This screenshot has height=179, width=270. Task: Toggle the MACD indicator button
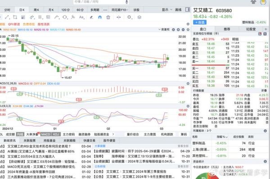pos(45,134)
